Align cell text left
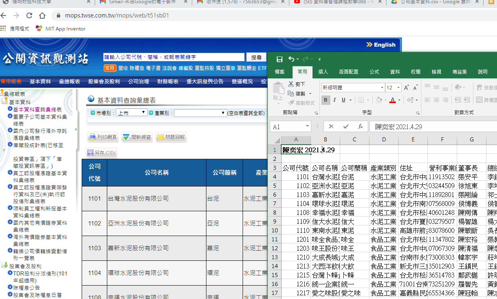The width and height of the screenshot is (497, 299). [428, 100]
